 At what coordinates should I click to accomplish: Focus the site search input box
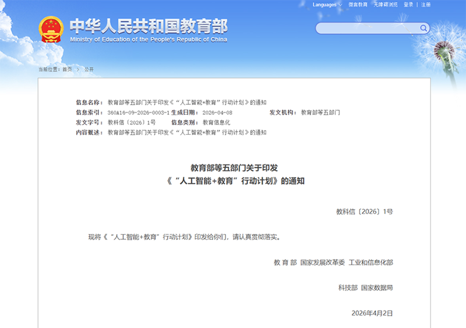click(x=367, y=28)
